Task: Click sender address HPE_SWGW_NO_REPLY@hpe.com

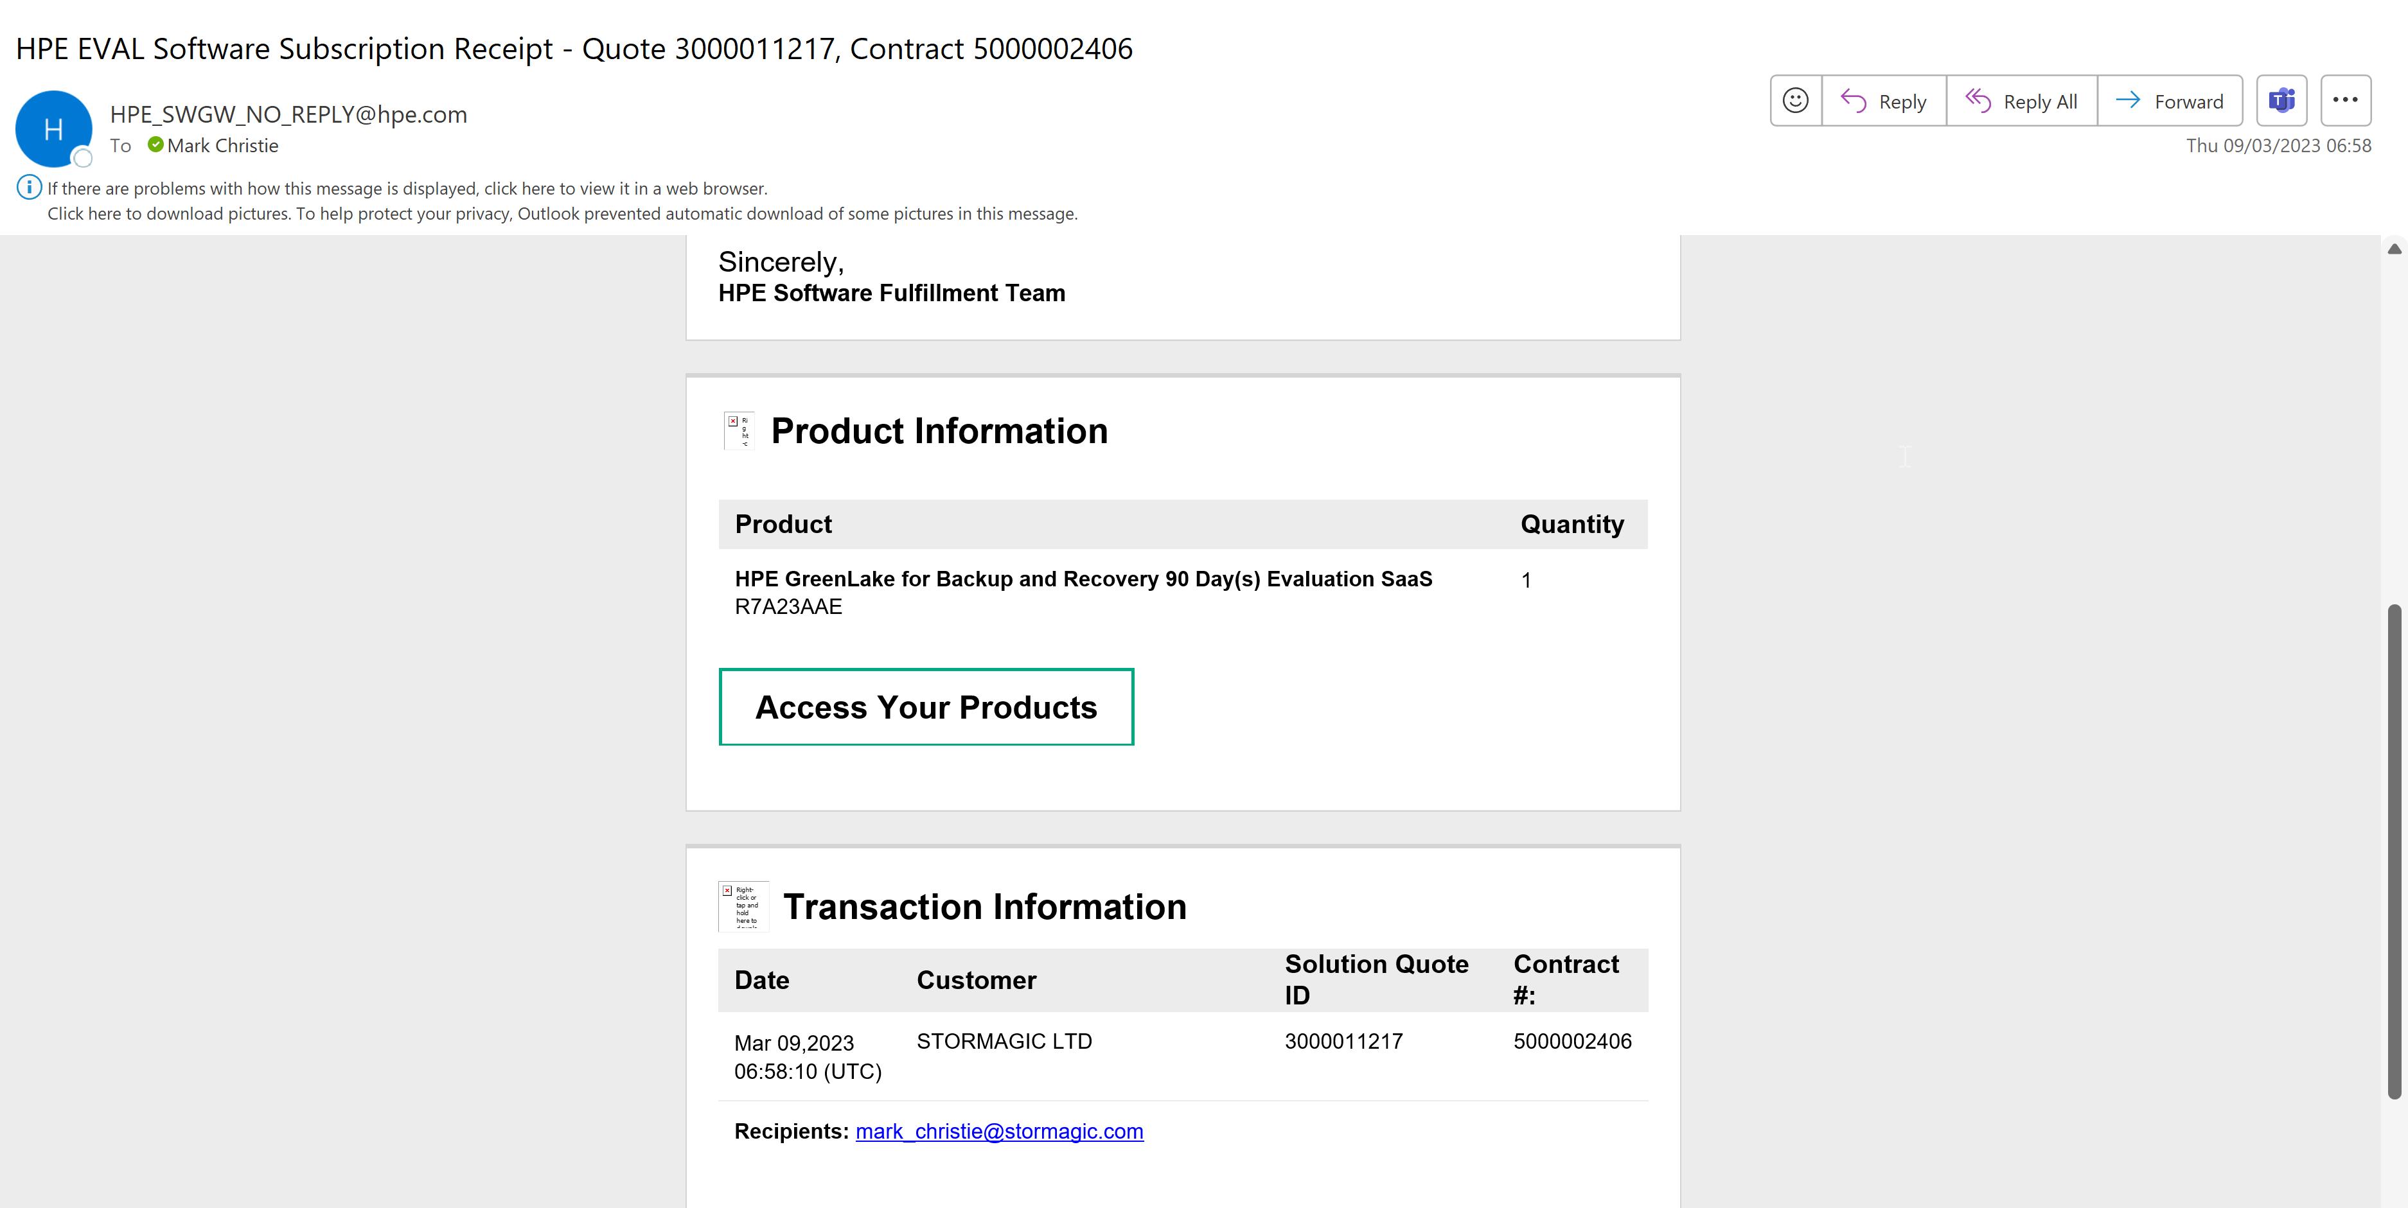Action: pos(288,114)
